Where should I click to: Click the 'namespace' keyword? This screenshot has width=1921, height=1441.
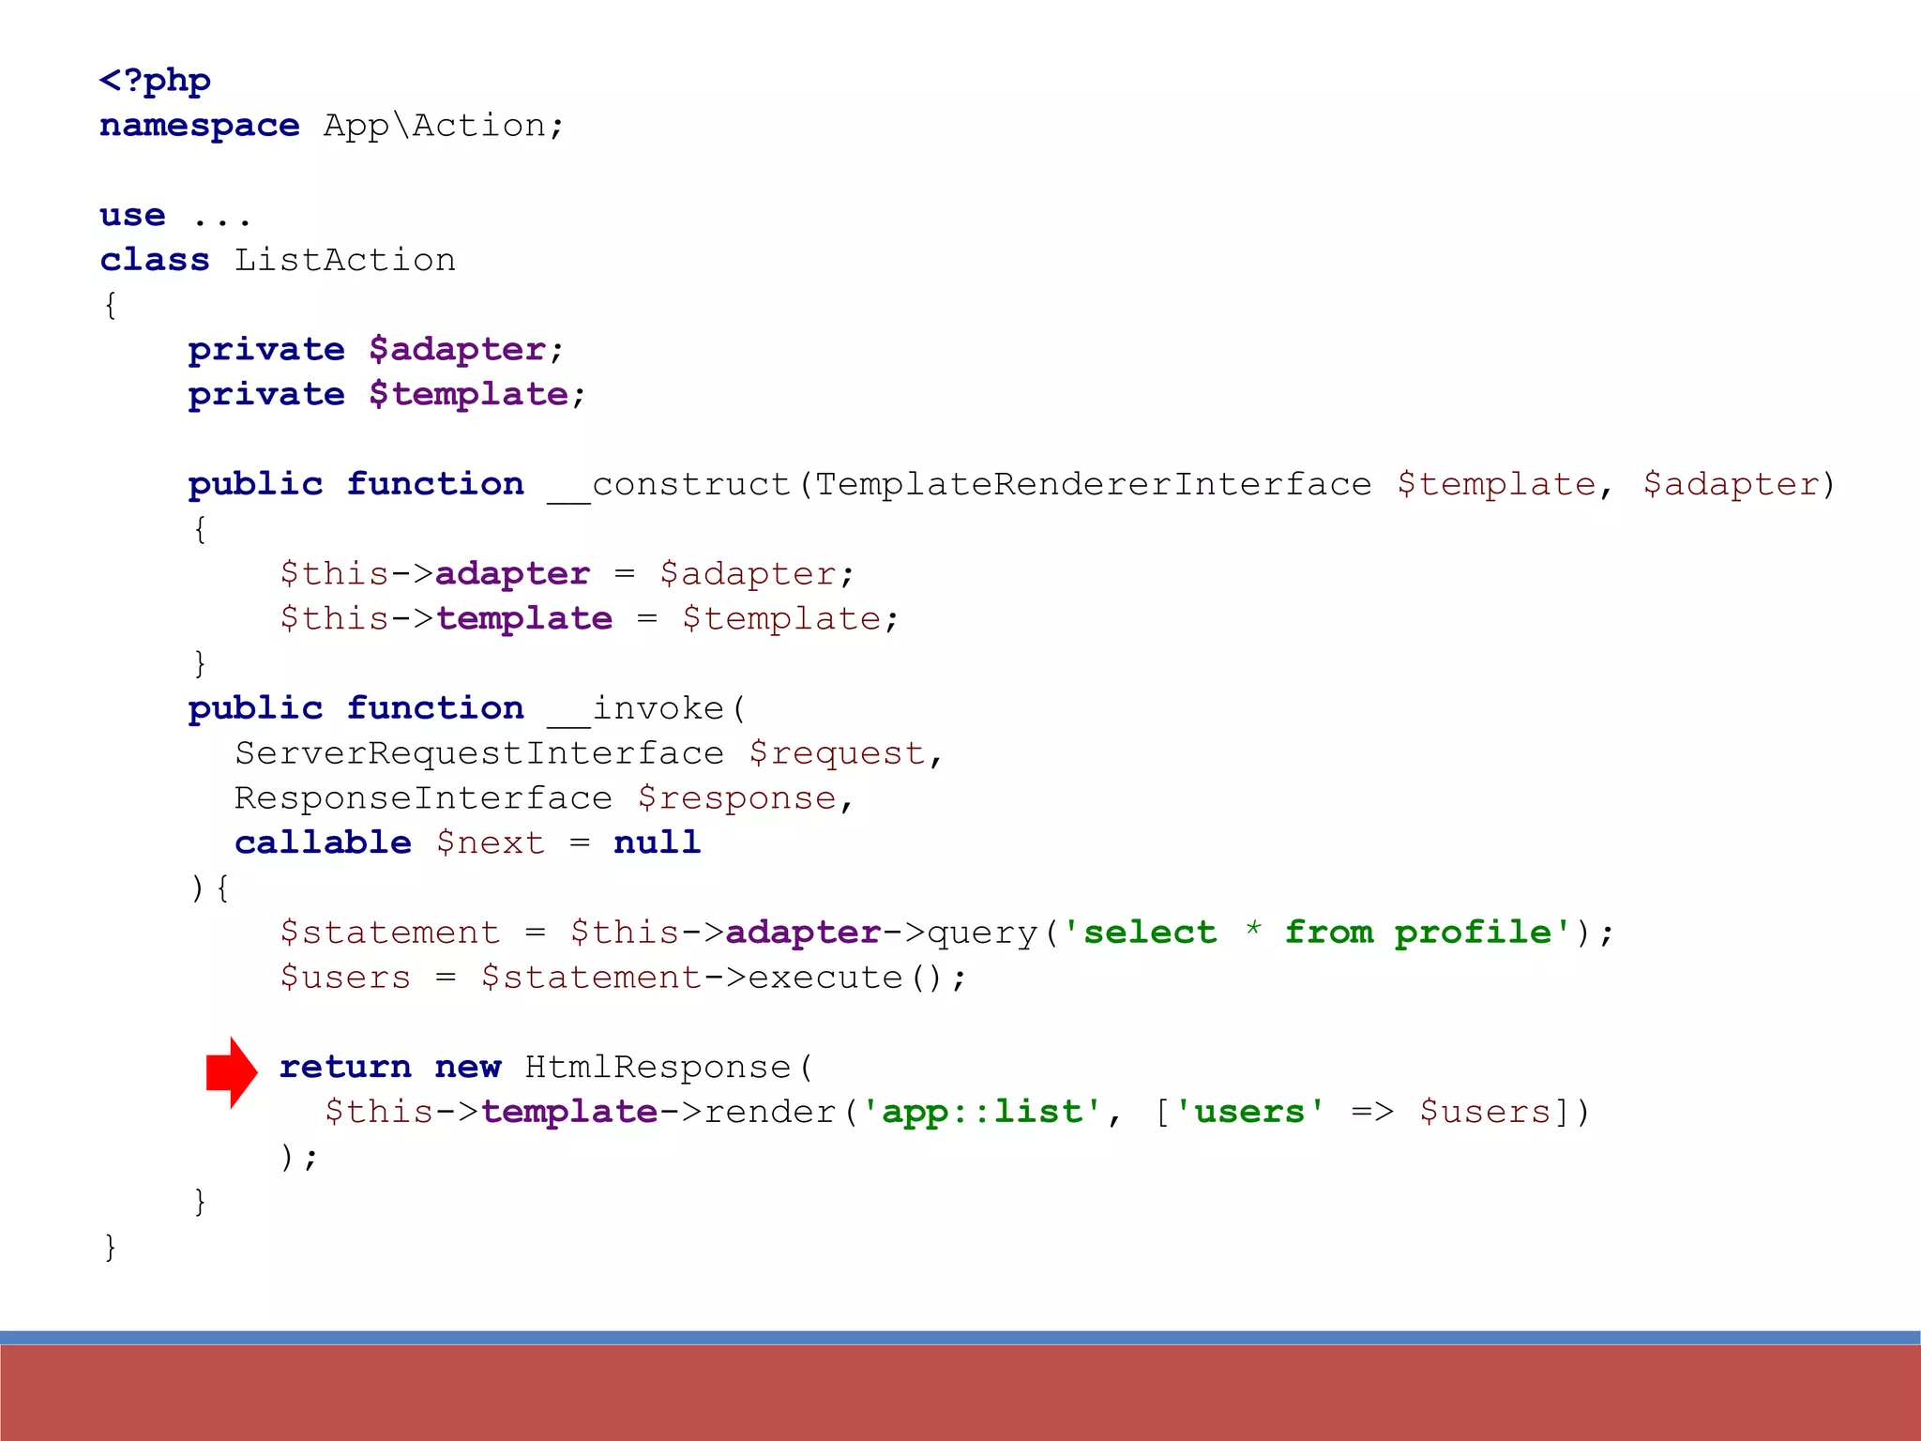[200, 126]
